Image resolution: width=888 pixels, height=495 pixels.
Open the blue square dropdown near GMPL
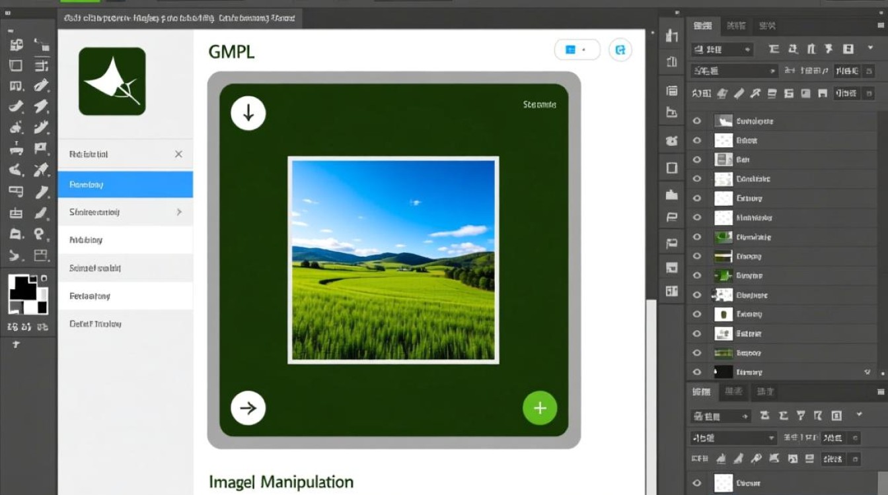tap(577, 49)
